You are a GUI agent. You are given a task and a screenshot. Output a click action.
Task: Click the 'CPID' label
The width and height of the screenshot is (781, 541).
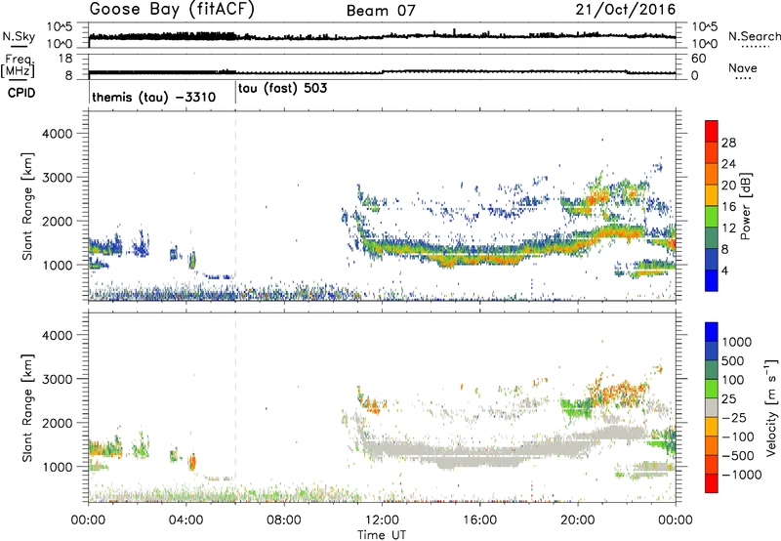click(x=21, y=93)
